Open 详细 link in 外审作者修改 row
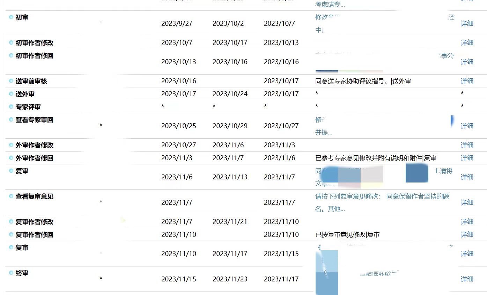 pyautogui.click(x=467, y=145)
